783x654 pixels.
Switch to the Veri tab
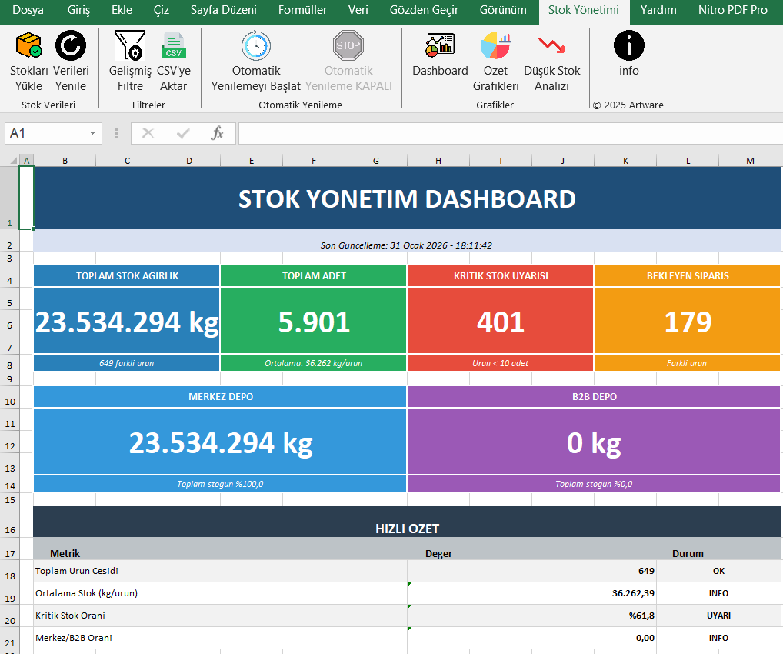coord(358,11)
